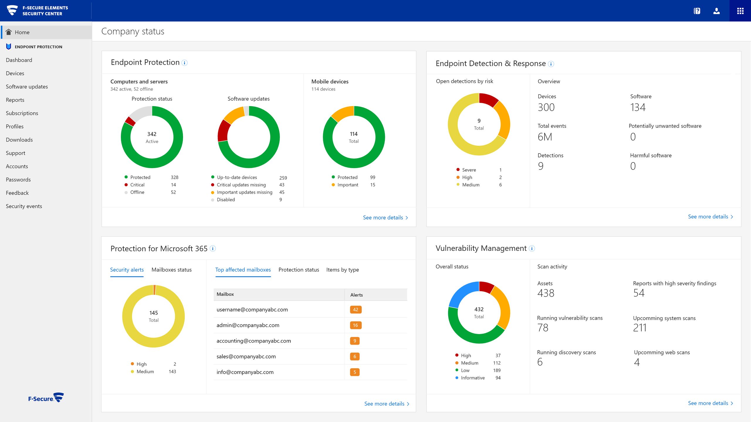This screenshot has height=422, width=751.
Task: Switch to the Items by type tab
Action: tap(342, 270)
